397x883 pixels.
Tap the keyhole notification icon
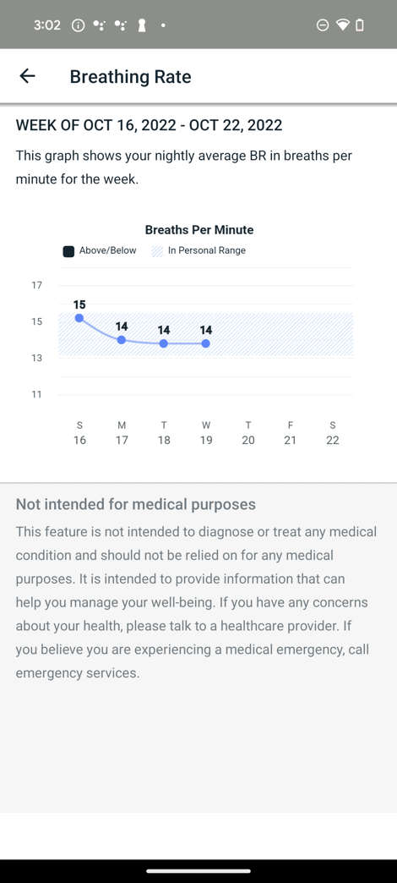[x=142, y=25]
